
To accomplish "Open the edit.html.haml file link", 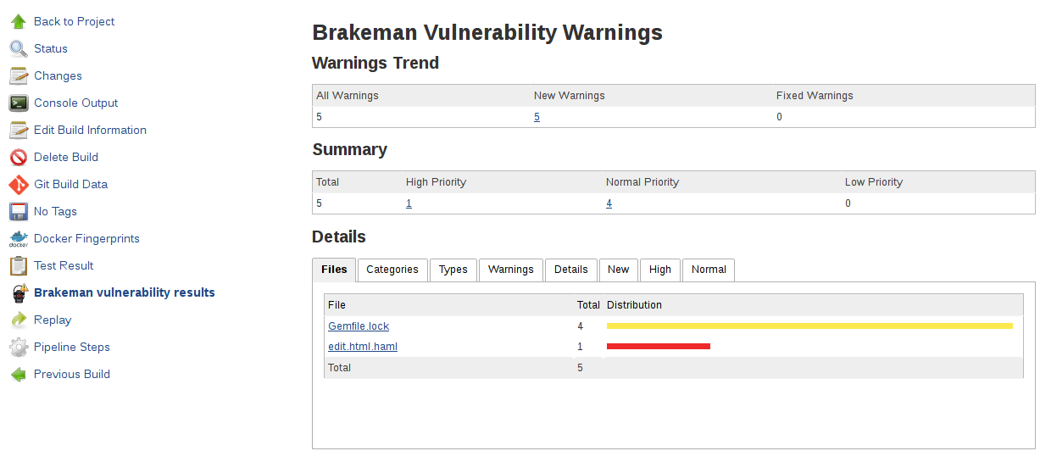I will [363, 347].
